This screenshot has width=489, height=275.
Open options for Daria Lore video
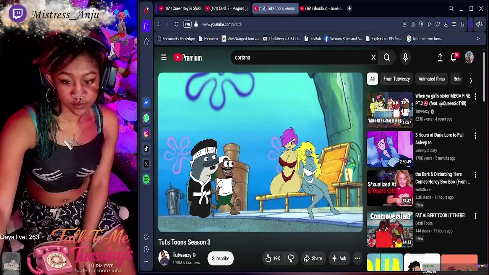tap(475, 136)
